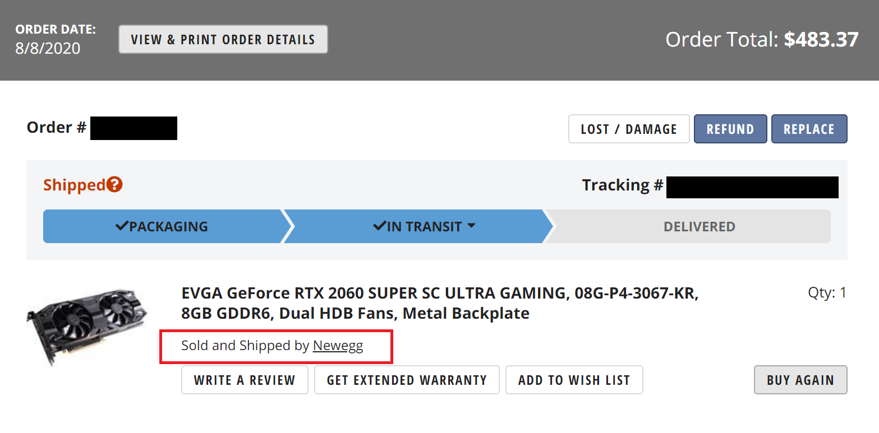The width and height of the screenshot is (879, 433).
Task: Select Write a Review
Action: (x=245, y=380)
